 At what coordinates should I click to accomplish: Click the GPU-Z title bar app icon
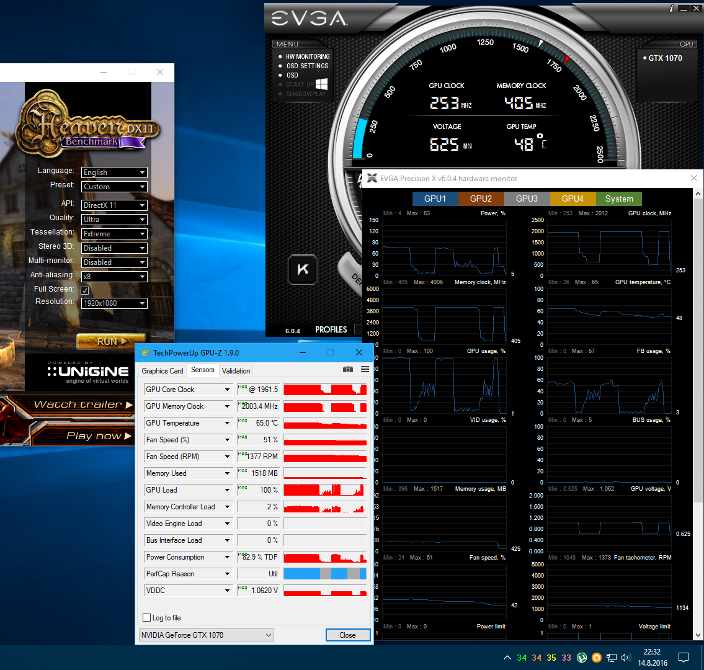(x=145, y=352)
